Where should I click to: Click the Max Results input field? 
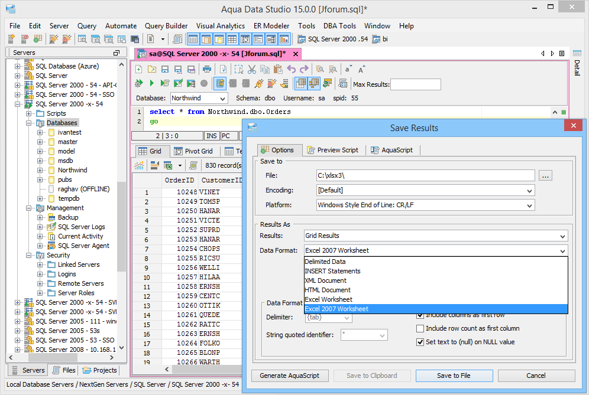point(416,84)
